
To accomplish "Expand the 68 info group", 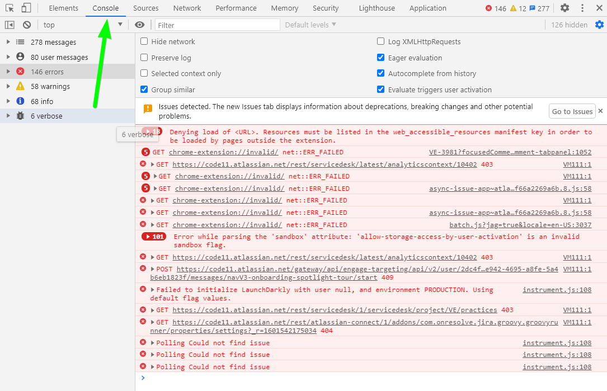I will click(x=8, y=101).
